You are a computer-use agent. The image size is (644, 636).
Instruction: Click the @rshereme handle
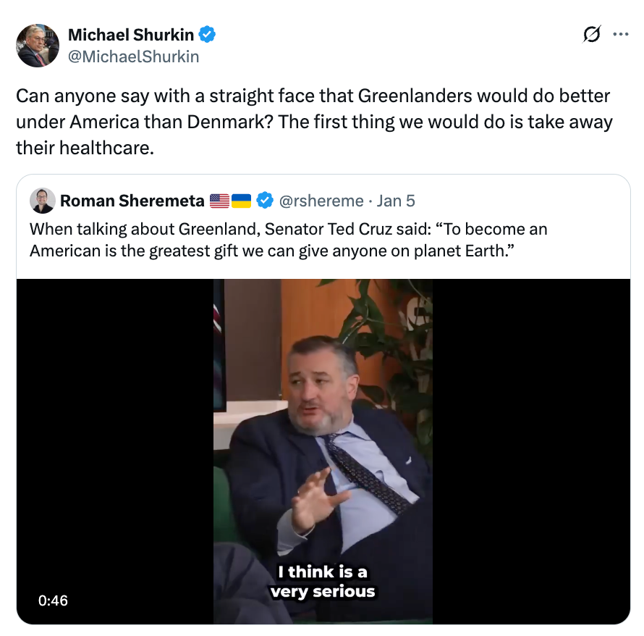point(321,201)
